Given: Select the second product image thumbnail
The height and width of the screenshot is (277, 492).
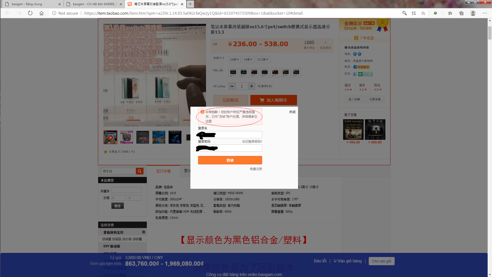Looking at the screenshot, I should [127, 137].
